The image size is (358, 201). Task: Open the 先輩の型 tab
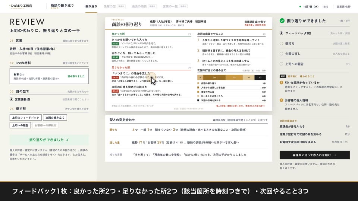click(x=114, y=6)
